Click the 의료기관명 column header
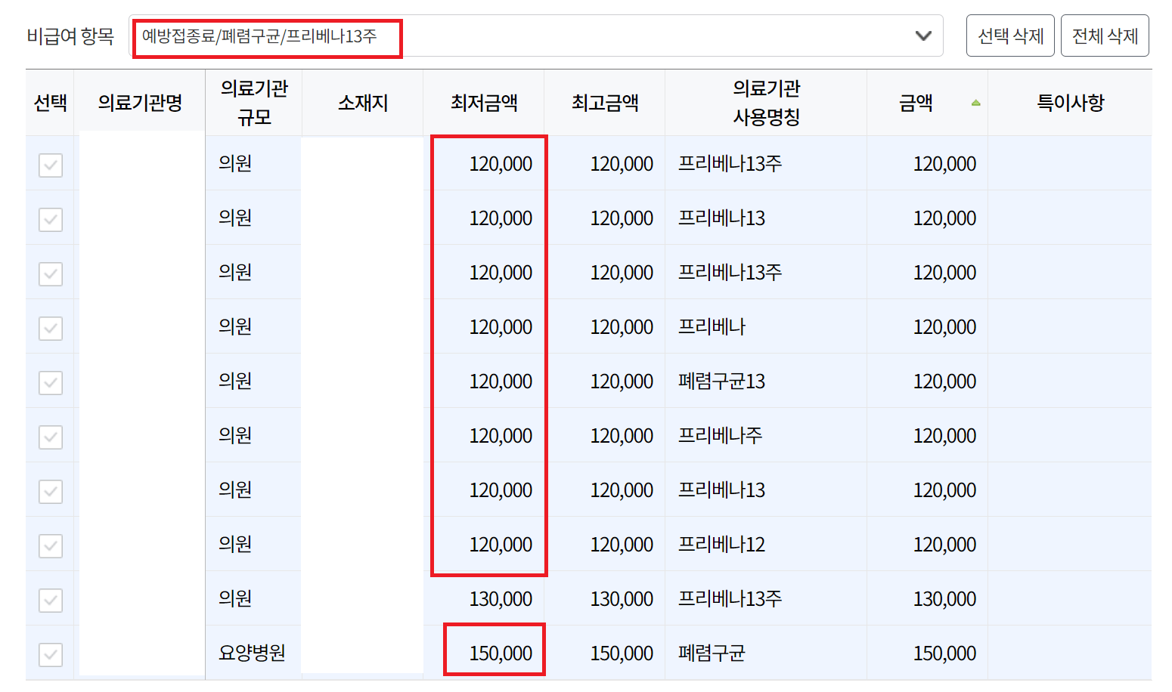Viewport: 1172px width, 692px height. click(x=140, y=103)
